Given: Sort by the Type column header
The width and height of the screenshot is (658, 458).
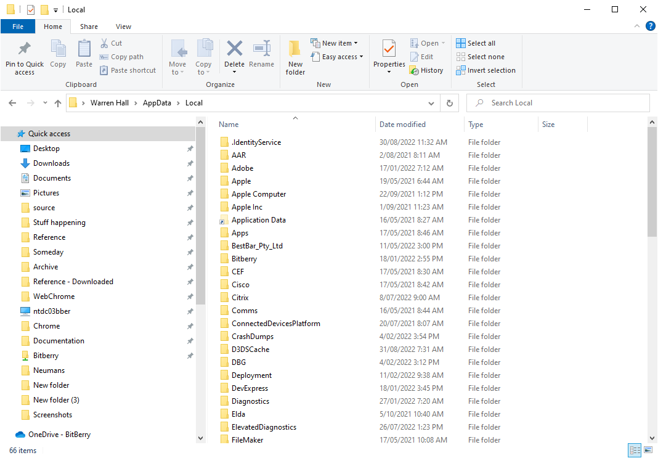Looking at the screenshot, I should coord(501,125).
